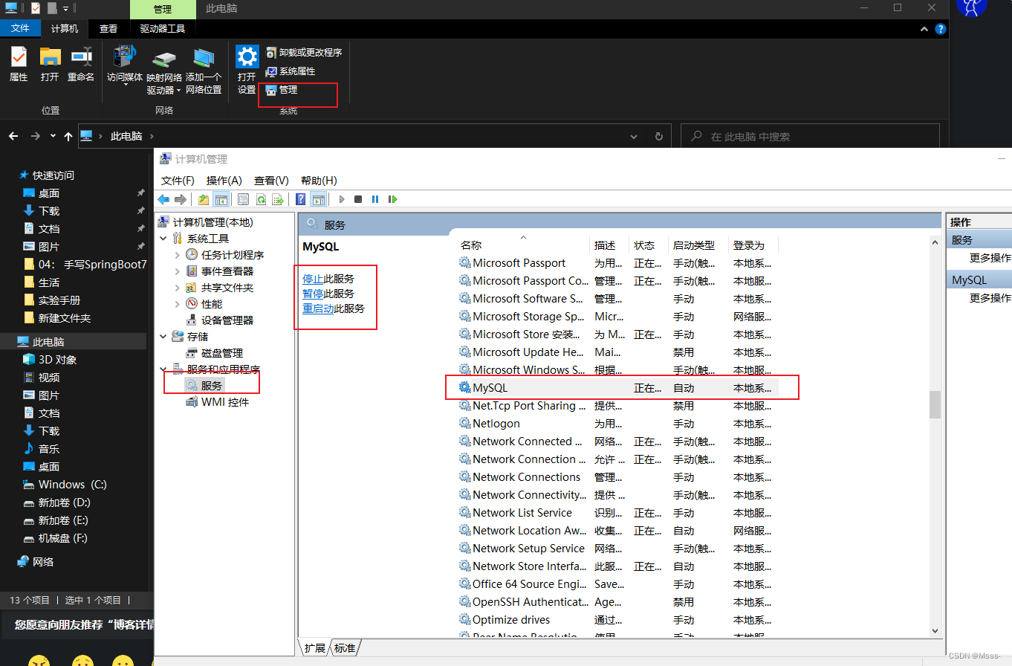Select 机械盘 (F:) drive in Explorer sidebar

click(63, 538)
